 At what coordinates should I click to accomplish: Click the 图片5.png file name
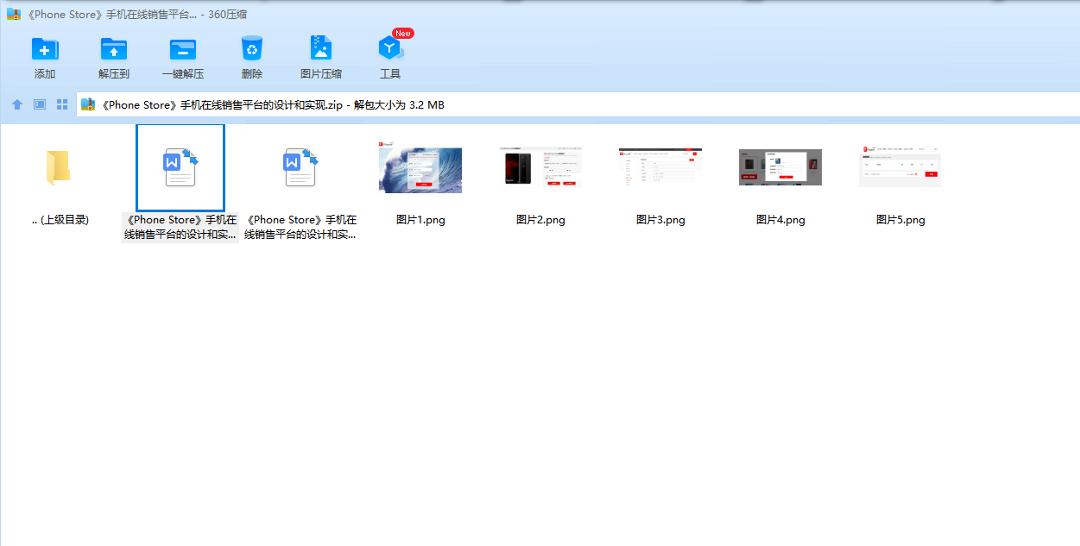click(x=900, y=220)
